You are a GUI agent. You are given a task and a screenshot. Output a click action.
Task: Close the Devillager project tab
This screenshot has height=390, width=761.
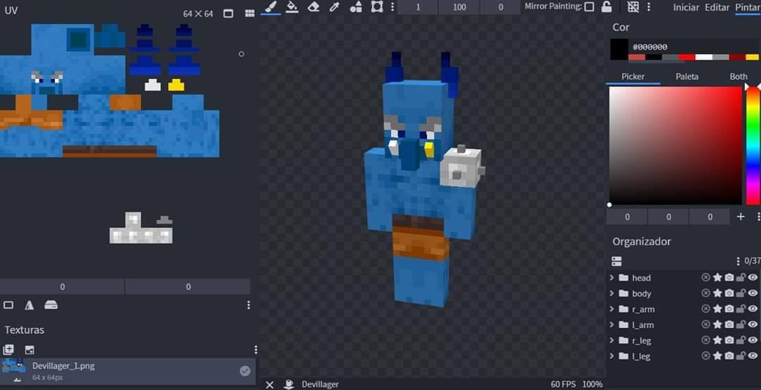tap(269, 384)
